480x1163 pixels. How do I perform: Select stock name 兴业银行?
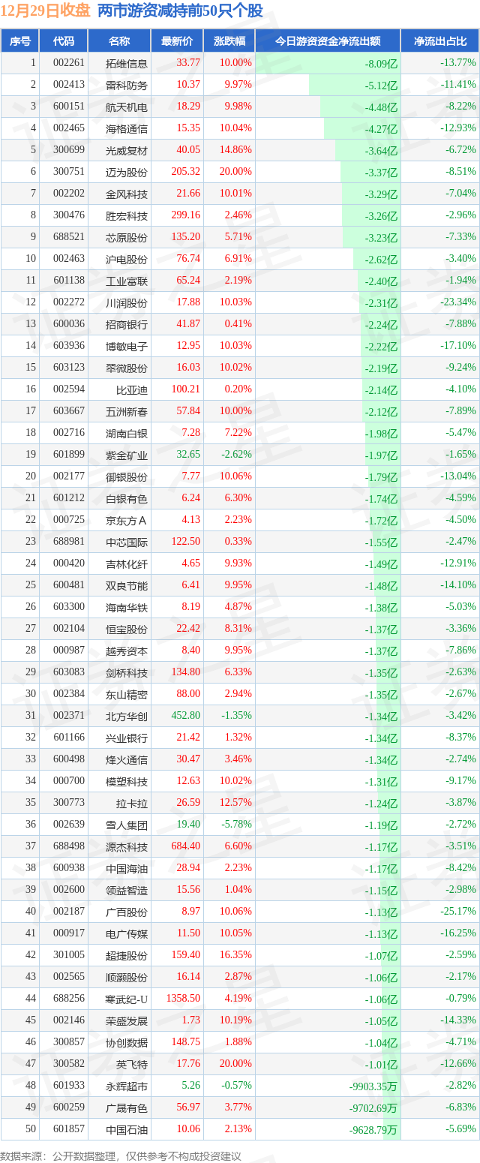(127, 738)
